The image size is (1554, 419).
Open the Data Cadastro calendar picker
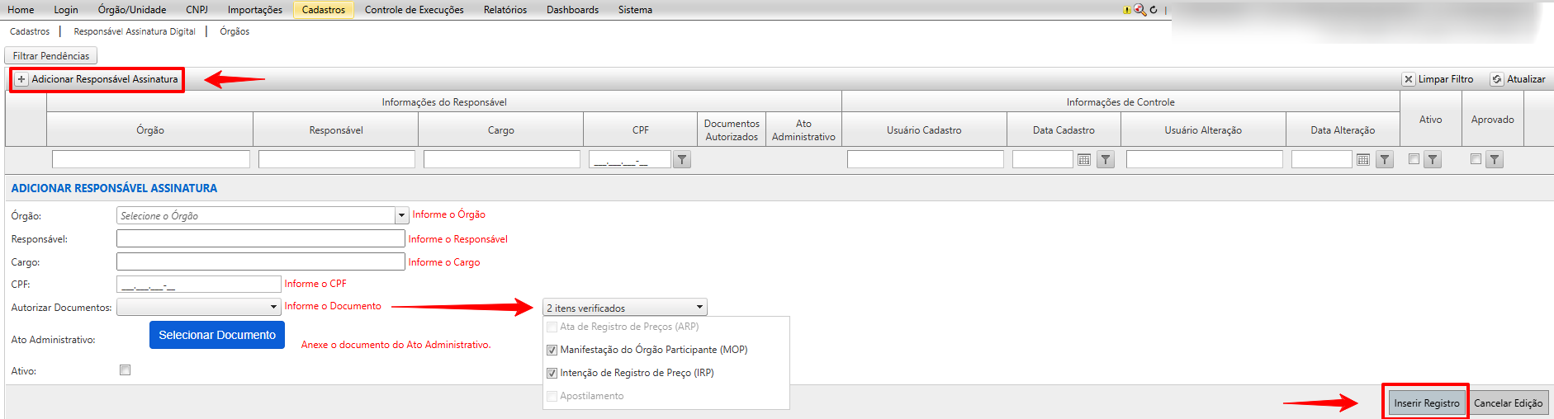point(1084,160)
